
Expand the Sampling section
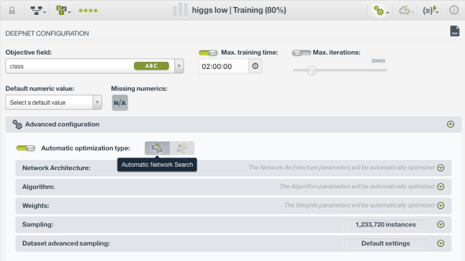click(x=440, y=225)
